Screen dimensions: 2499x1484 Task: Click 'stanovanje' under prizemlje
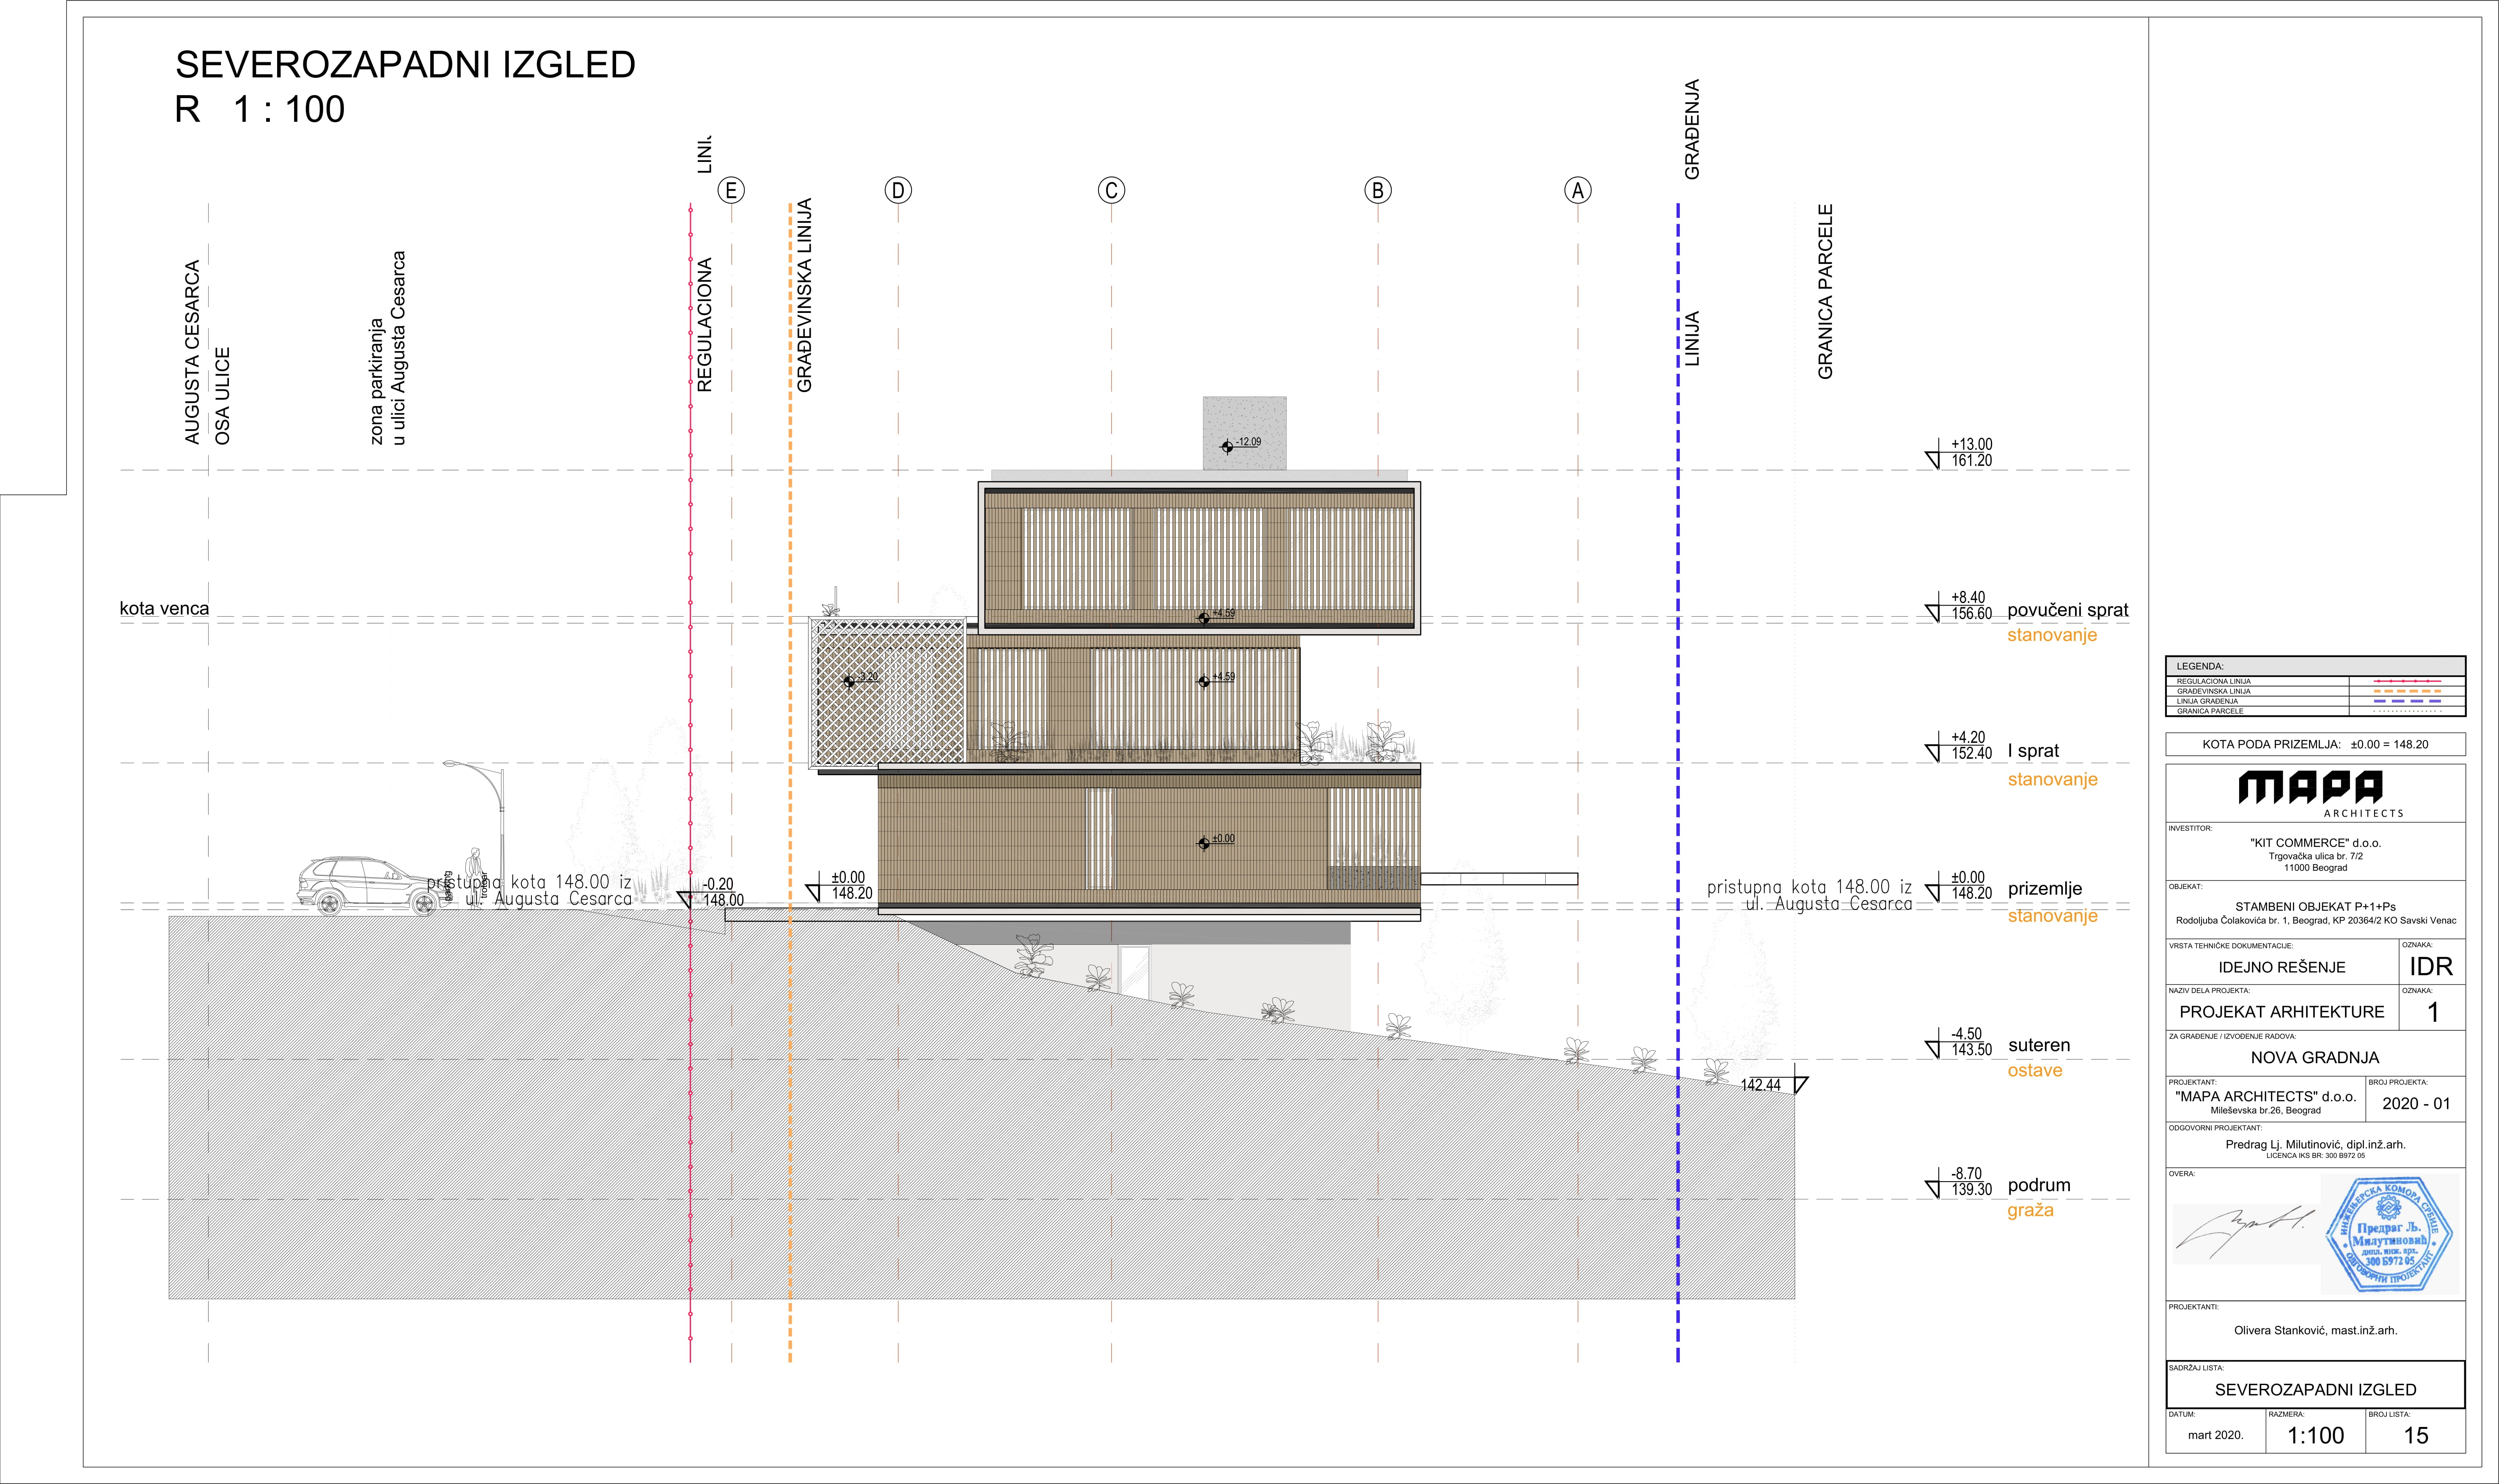(x=2052, y=915)
